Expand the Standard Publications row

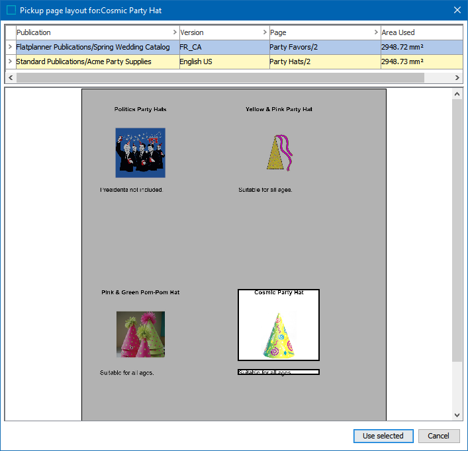tap(10, 61)
